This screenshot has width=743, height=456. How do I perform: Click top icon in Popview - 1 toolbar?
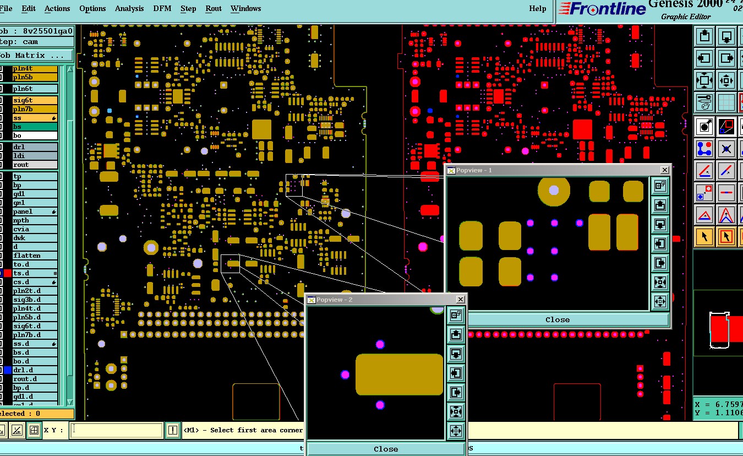coord(660,186)
